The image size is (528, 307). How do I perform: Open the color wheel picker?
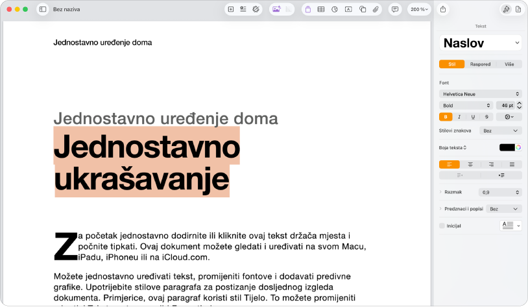[518, 147]
